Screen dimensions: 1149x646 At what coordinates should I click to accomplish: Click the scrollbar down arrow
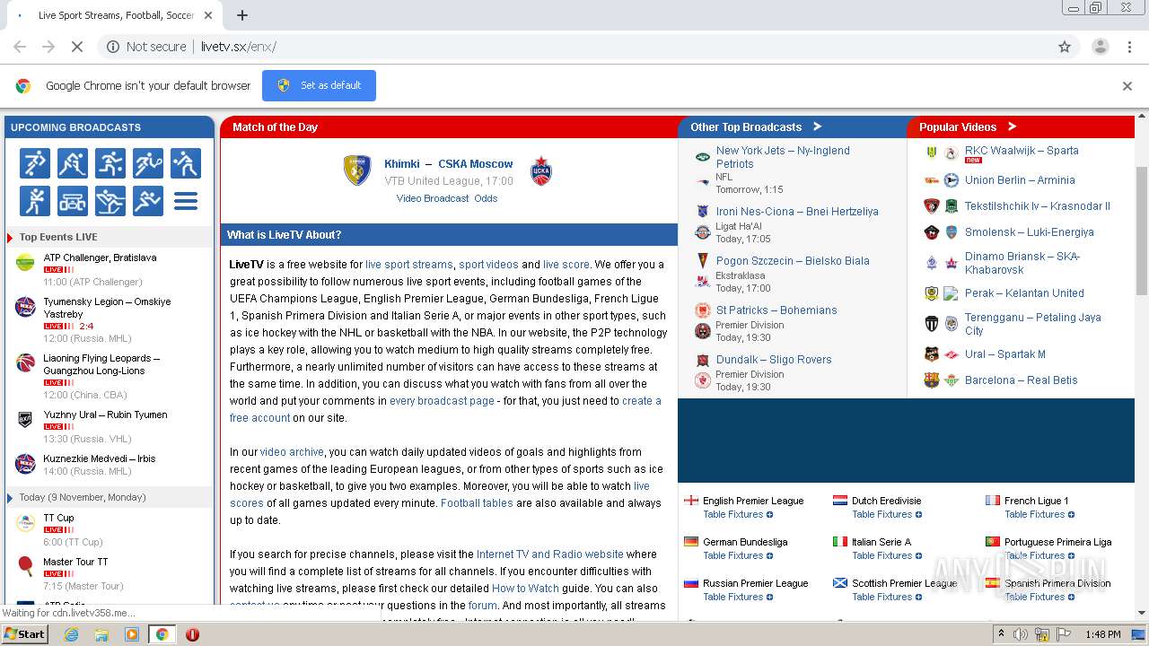[1142, 613]
